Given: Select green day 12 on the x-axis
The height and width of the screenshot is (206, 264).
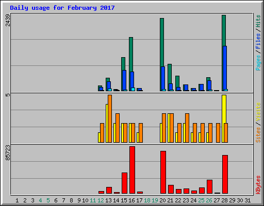Looking at the screenshot, I should [x=101, y=200].
